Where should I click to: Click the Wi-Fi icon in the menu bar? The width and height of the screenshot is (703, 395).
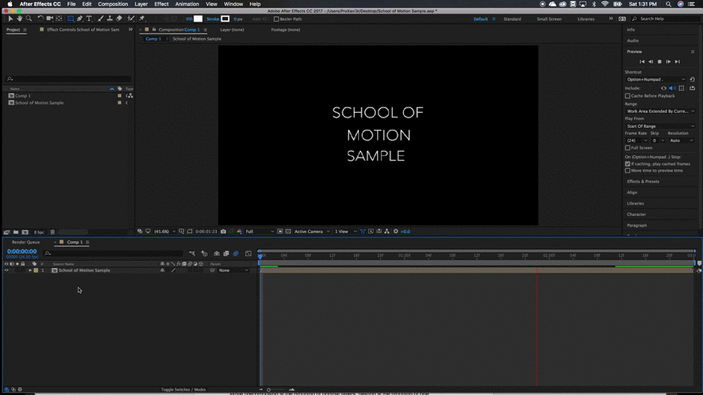pyautogui.click(x=605, y=4)
